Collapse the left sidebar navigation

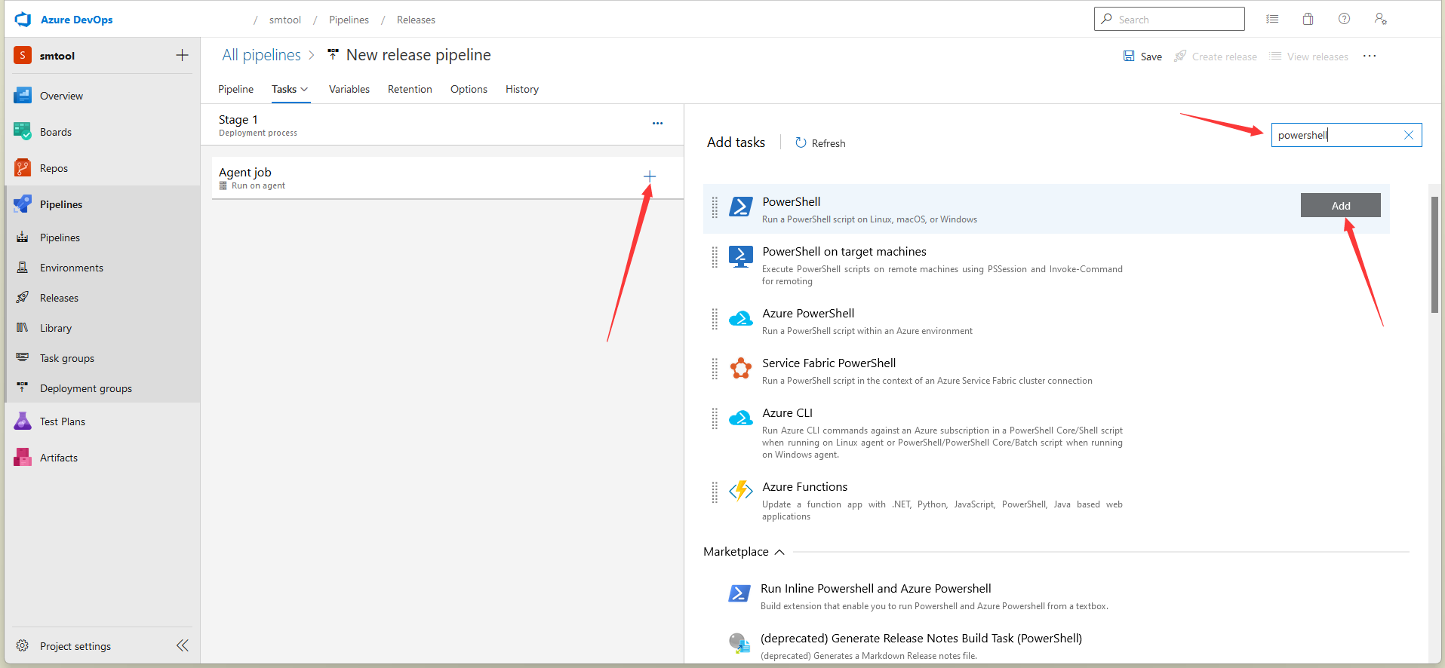(183, 645)
